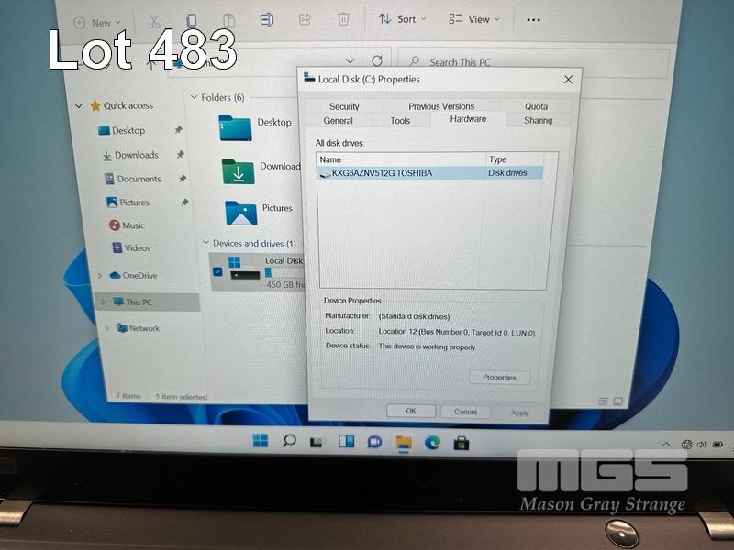Click the Cut icon in Explorer toolbar
Viewport: 734px width, 550px height.
[153, 21]
